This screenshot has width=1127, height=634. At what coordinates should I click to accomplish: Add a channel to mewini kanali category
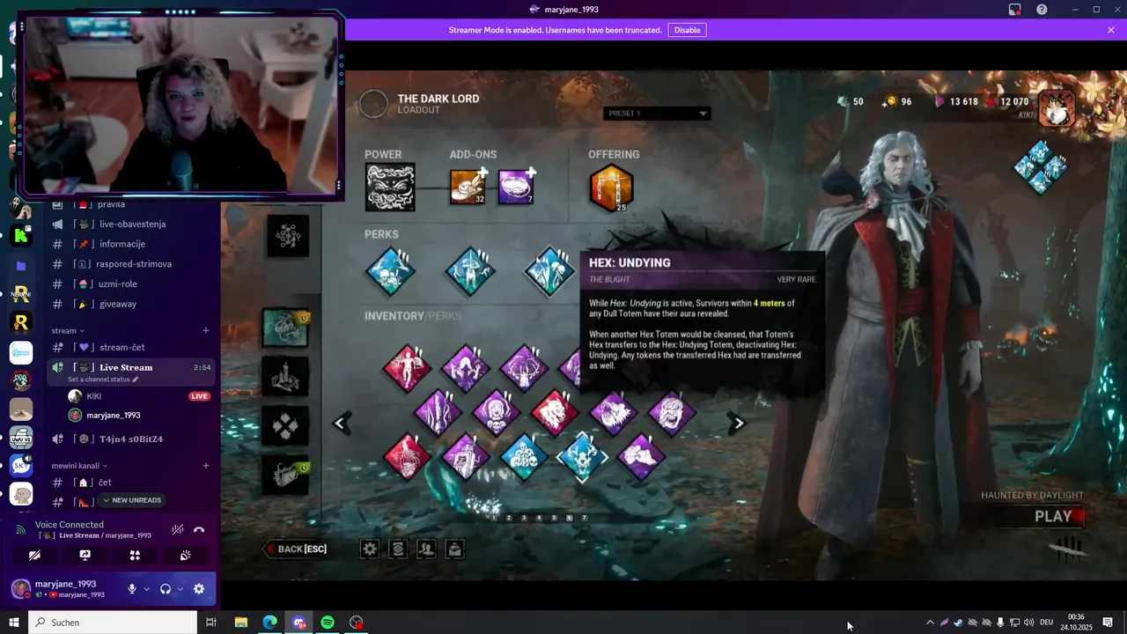coord(206,465)
